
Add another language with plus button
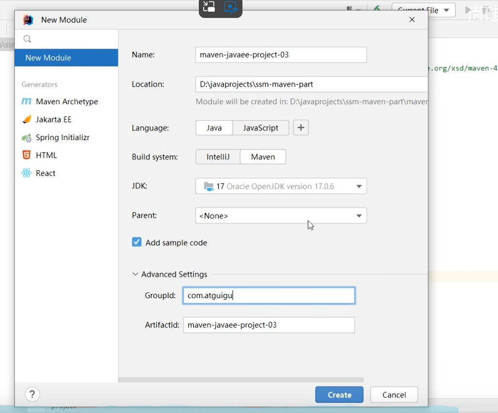(301, 127)
